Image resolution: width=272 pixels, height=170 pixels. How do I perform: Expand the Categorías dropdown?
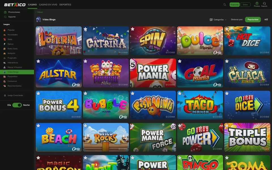pos(218,20)
